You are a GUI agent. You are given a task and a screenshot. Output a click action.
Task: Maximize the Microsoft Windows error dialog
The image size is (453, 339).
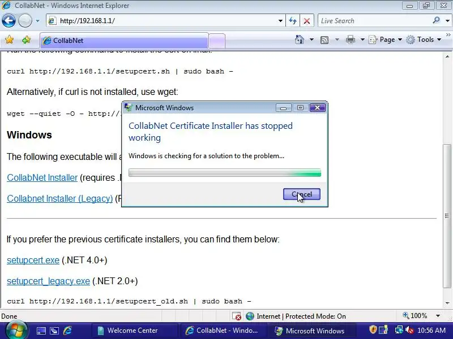point(300,108)
